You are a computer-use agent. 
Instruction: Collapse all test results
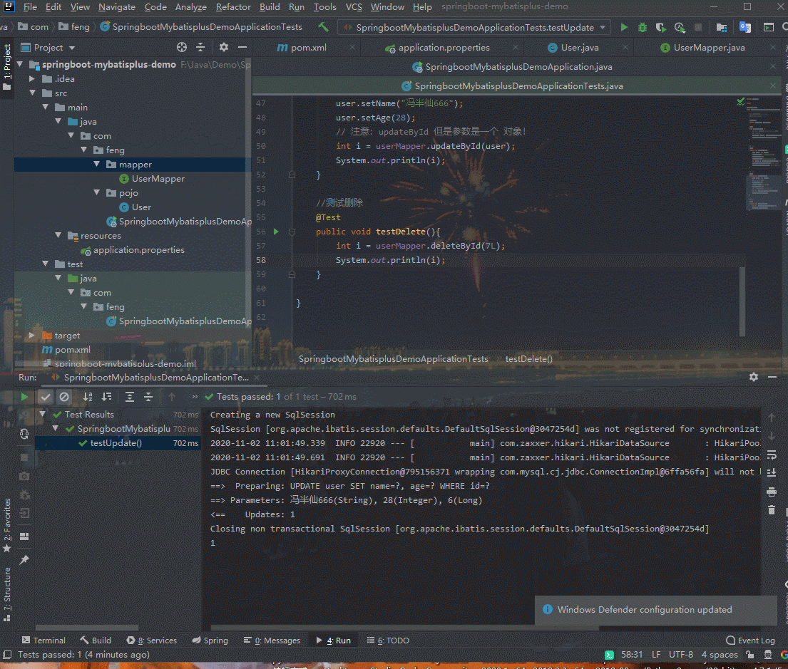[148, 397]
